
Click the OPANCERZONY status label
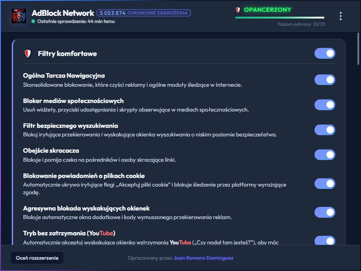click(268, 9)
